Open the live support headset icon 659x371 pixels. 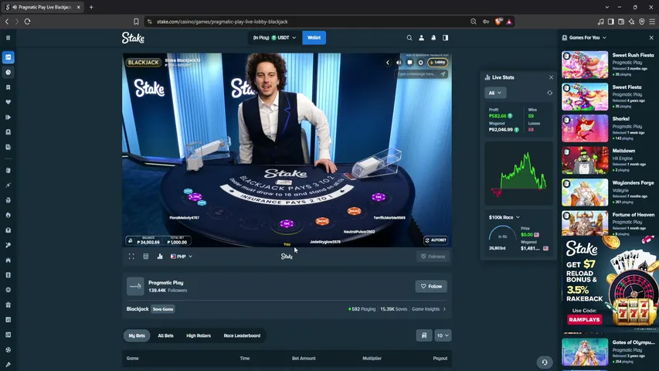coord(545,362)
